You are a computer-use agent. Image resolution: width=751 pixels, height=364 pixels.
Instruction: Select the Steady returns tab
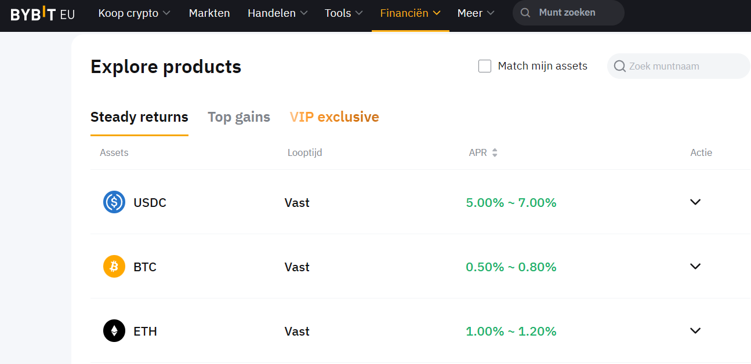139,117
